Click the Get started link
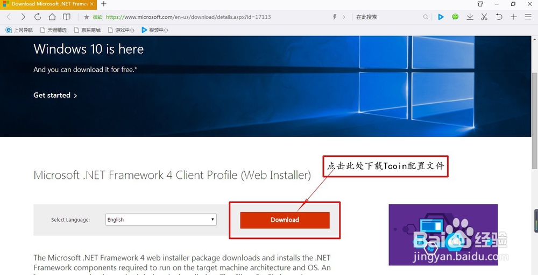This screenshot has width=538, height=275. [55, 95]
